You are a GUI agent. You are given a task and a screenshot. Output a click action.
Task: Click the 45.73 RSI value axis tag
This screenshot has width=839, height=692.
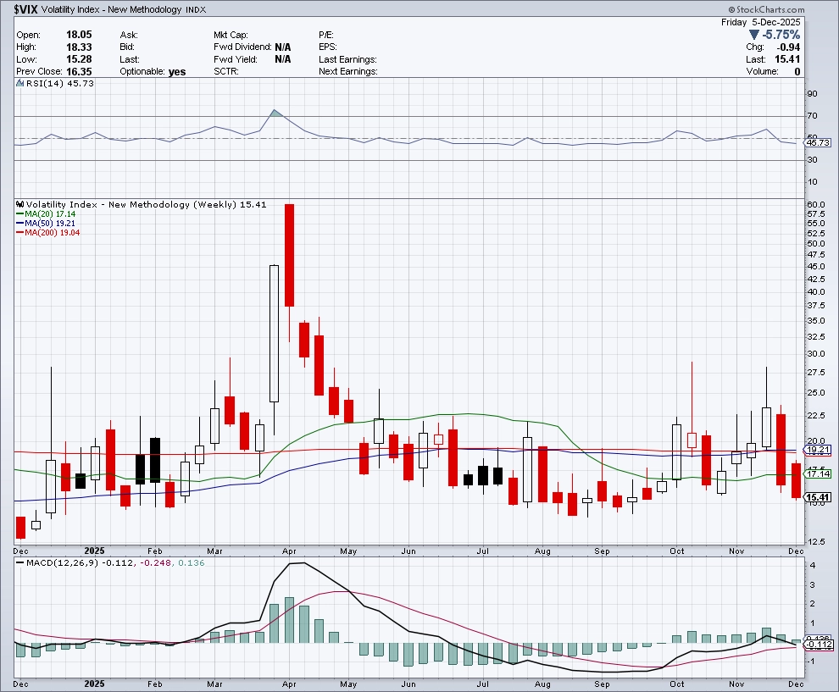point(818,143)
